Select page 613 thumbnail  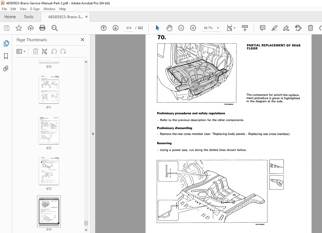[x=49, y=171]
